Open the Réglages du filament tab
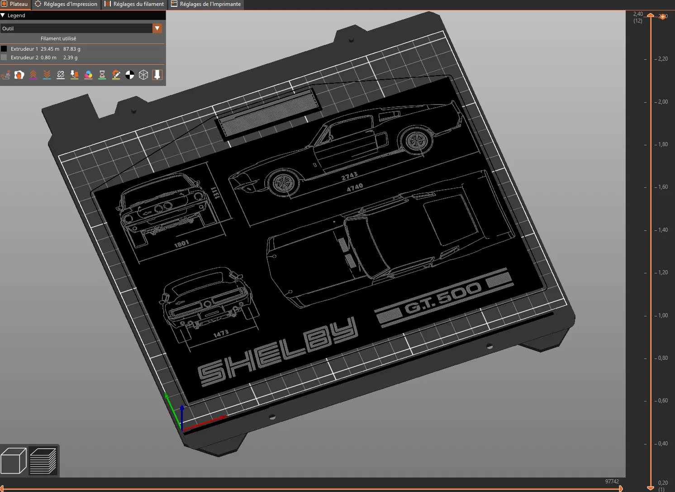This screenshot has width=675, height=492. coord(134,4)
